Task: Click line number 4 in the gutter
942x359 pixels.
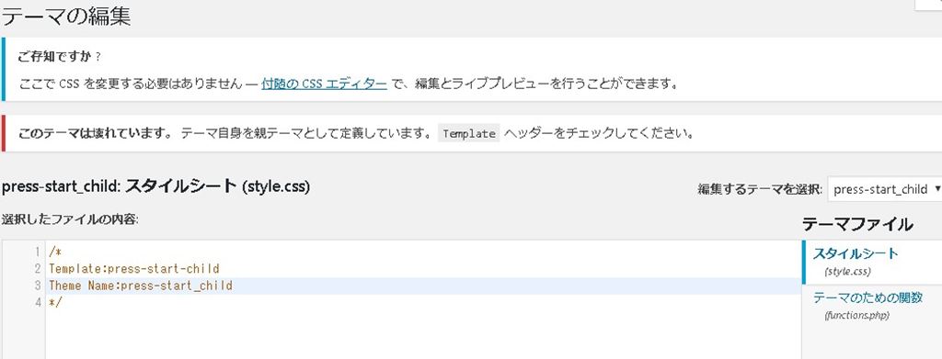Action: click(37, 303)
